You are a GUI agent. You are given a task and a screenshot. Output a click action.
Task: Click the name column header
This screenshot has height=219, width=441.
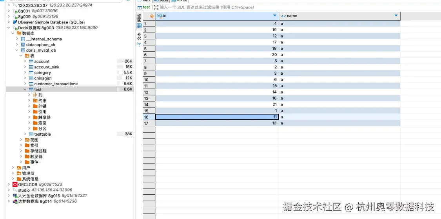pyautogui.click(x=339, y=16)
